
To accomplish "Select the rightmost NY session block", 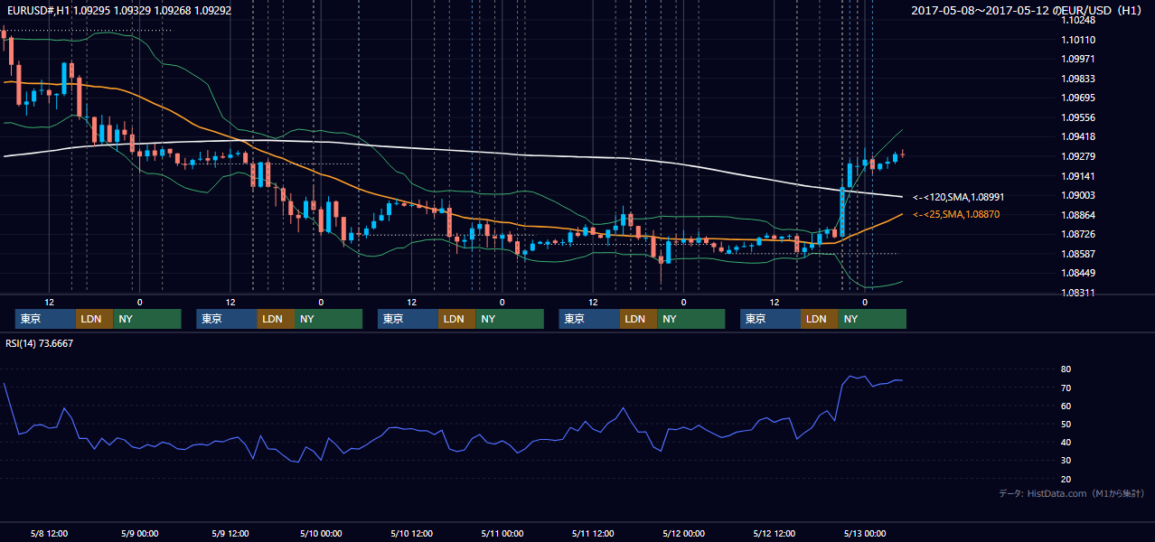I will click(871, 319).
